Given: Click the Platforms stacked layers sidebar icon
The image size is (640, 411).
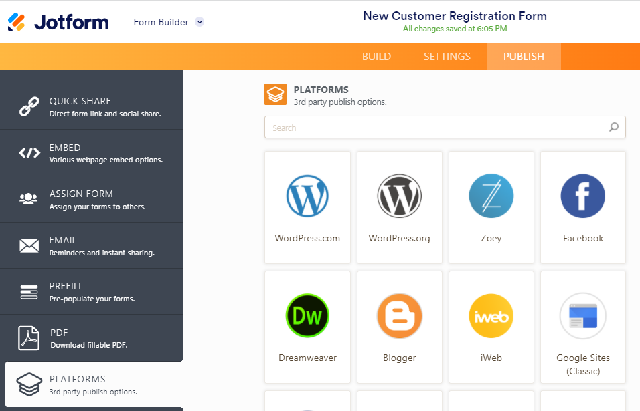Looking at the screenshot, I should (x=29, y=384).
